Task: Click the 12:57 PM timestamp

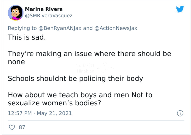Action: [20, 113]
